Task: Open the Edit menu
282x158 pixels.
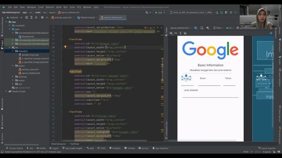Action: [x=16, y=7]
